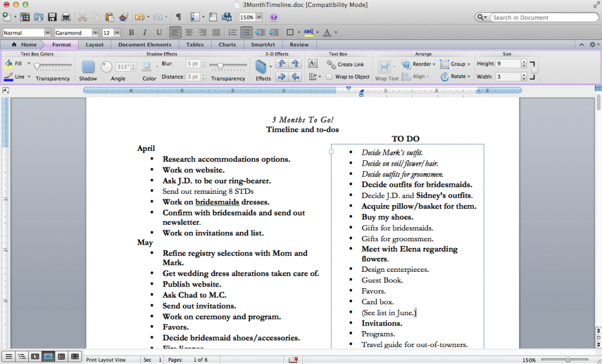
Task: Select the Format Painter brush
Action: [x=123, y=17]
